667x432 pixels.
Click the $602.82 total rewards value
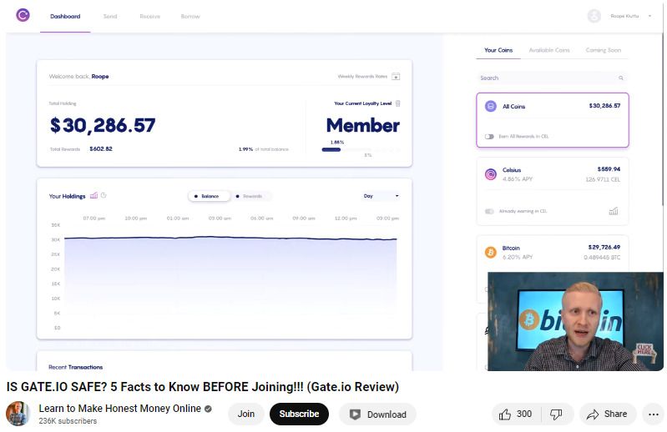pos(101,149)
